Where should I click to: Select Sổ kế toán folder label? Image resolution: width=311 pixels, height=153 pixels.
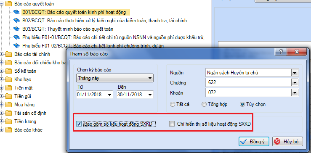click(x=25, y=71)
